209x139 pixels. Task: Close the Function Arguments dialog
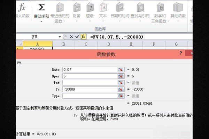pos(189,53)
